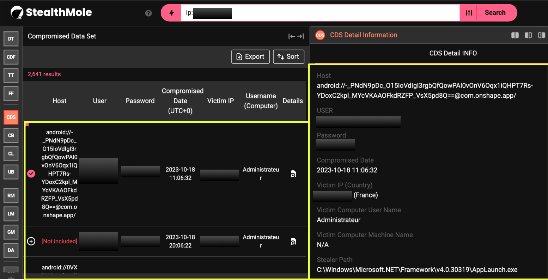This screenshot has height=280, width=548.
Task: Uncheck the selected first result row
Action: [31, 174]
